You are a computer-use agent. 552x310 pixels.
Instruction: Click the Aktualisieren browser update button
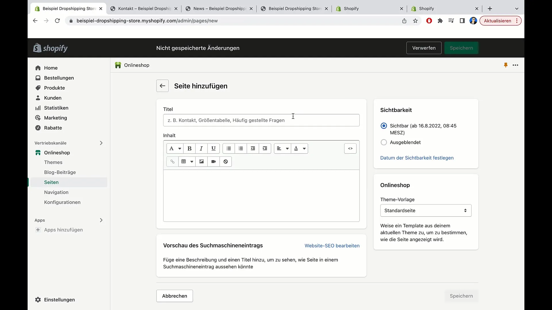tap(500, 21)
